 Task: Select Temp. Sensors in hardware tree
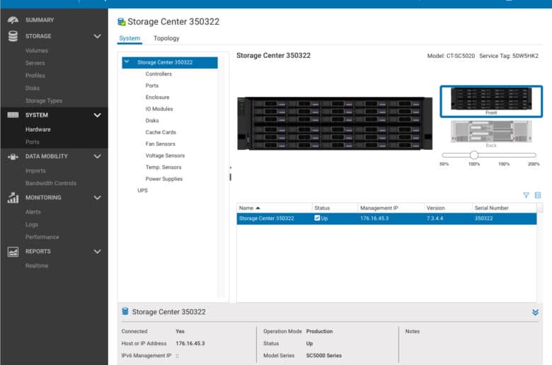pos(163,167)
